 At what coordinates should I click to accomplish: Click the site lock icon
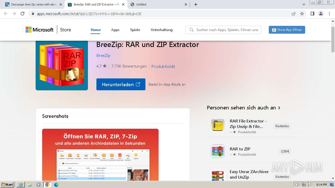point(33,14)
